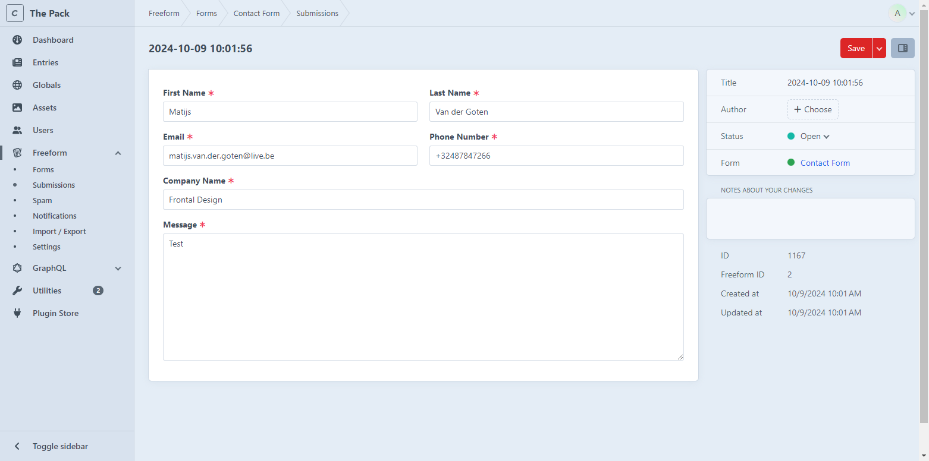Click the Entries newspaper icon
Screen dimensions: 929x461
point(17,62)
